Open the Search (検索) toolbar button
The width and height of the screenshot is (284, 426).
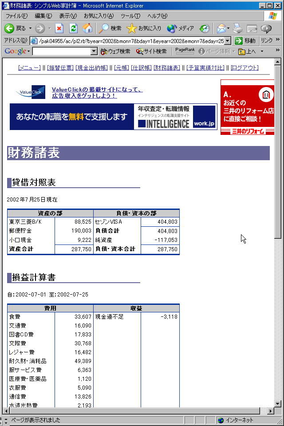tap(110, 28)
